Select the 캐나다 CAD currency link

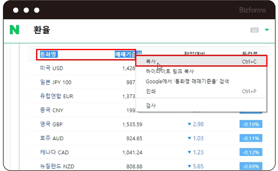point(54,152)
